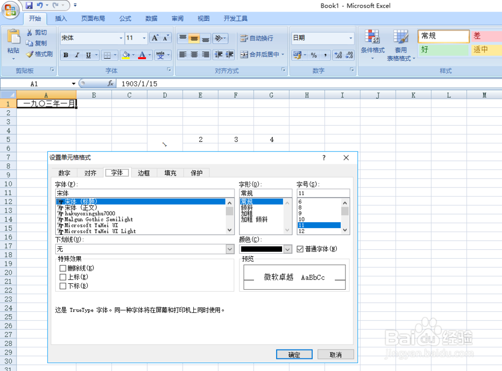
Task: Apply the 差 cell style
Action: pyautogui.click(x=486, y=36)
